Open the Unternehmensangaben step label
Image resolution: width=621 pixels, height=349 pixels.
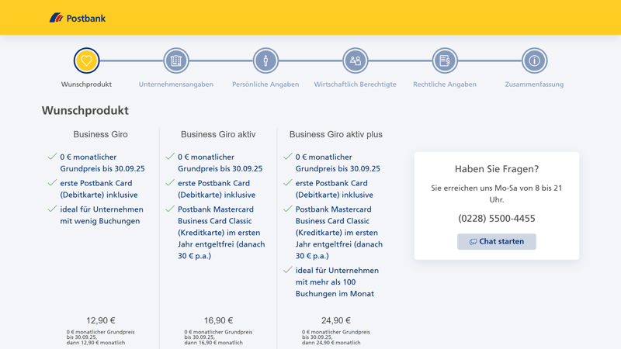176,85
